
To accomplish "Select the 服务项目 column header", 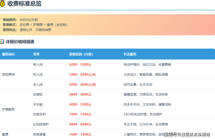I will [8, 54].
